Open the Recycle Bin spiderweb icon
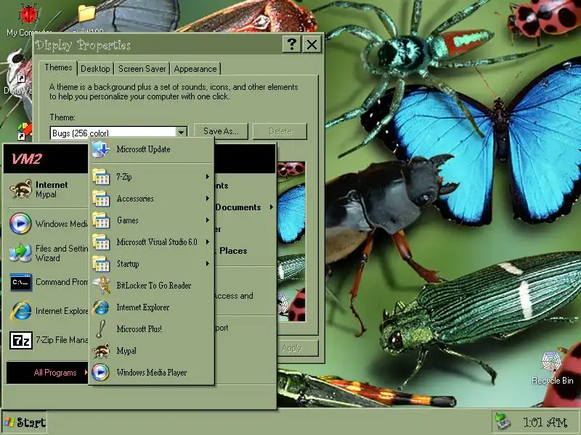Screen dimensions: 581x435 (x=552, y=361)
